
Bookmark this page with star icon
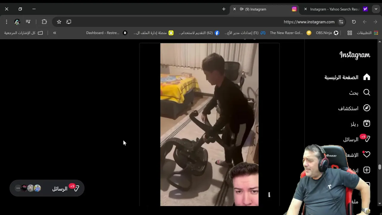(x=59, y=22)
